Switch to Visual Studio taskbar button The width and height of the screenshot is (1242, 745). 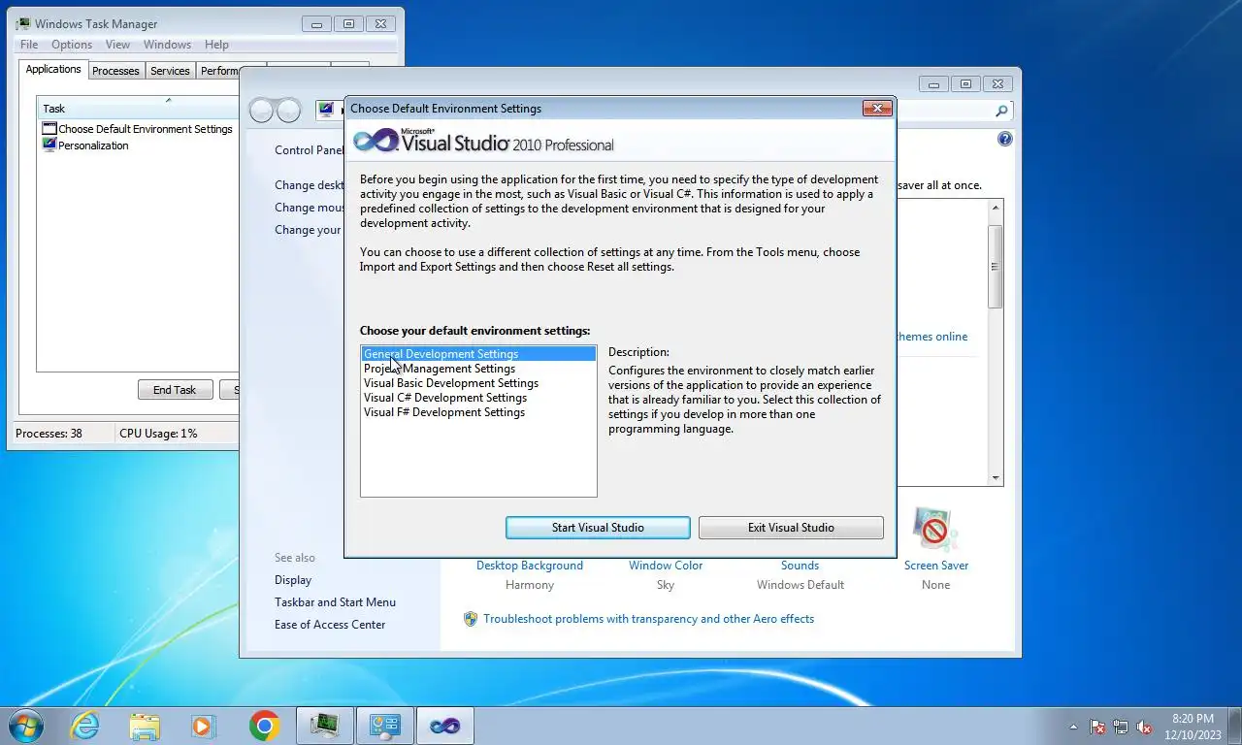pyautogui.click(x=445, y=725)
